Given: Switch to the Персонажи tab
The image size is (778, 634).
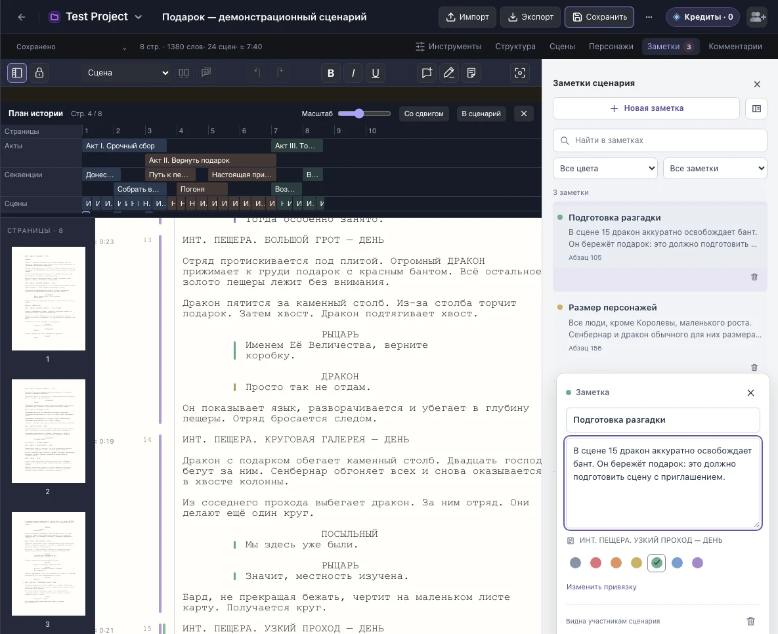Looking at the screenshot, I should [x=611, y=47].
